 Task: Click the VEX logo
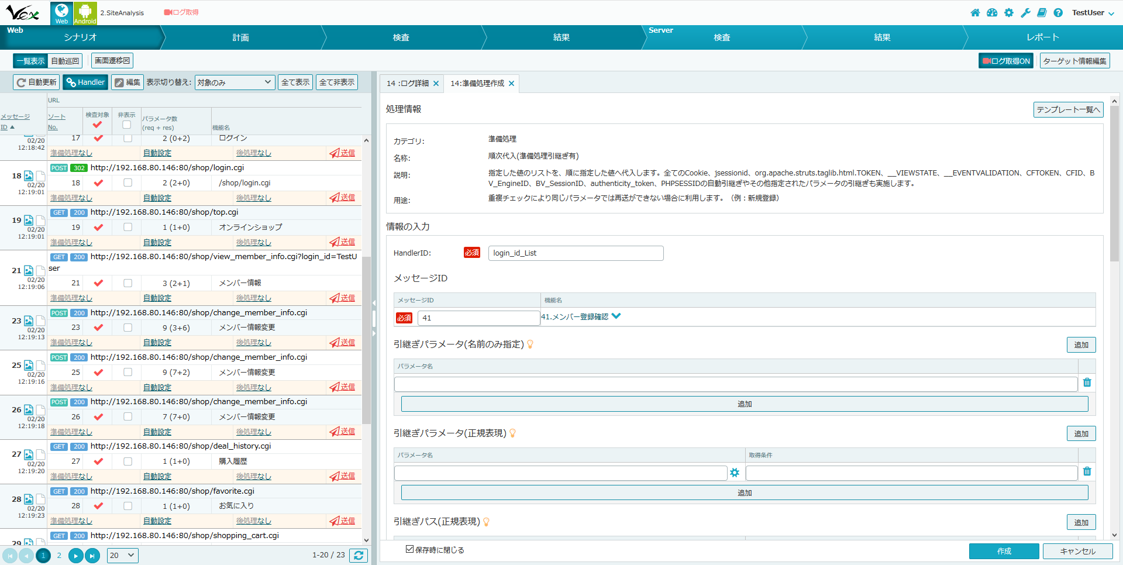[22, 12]
